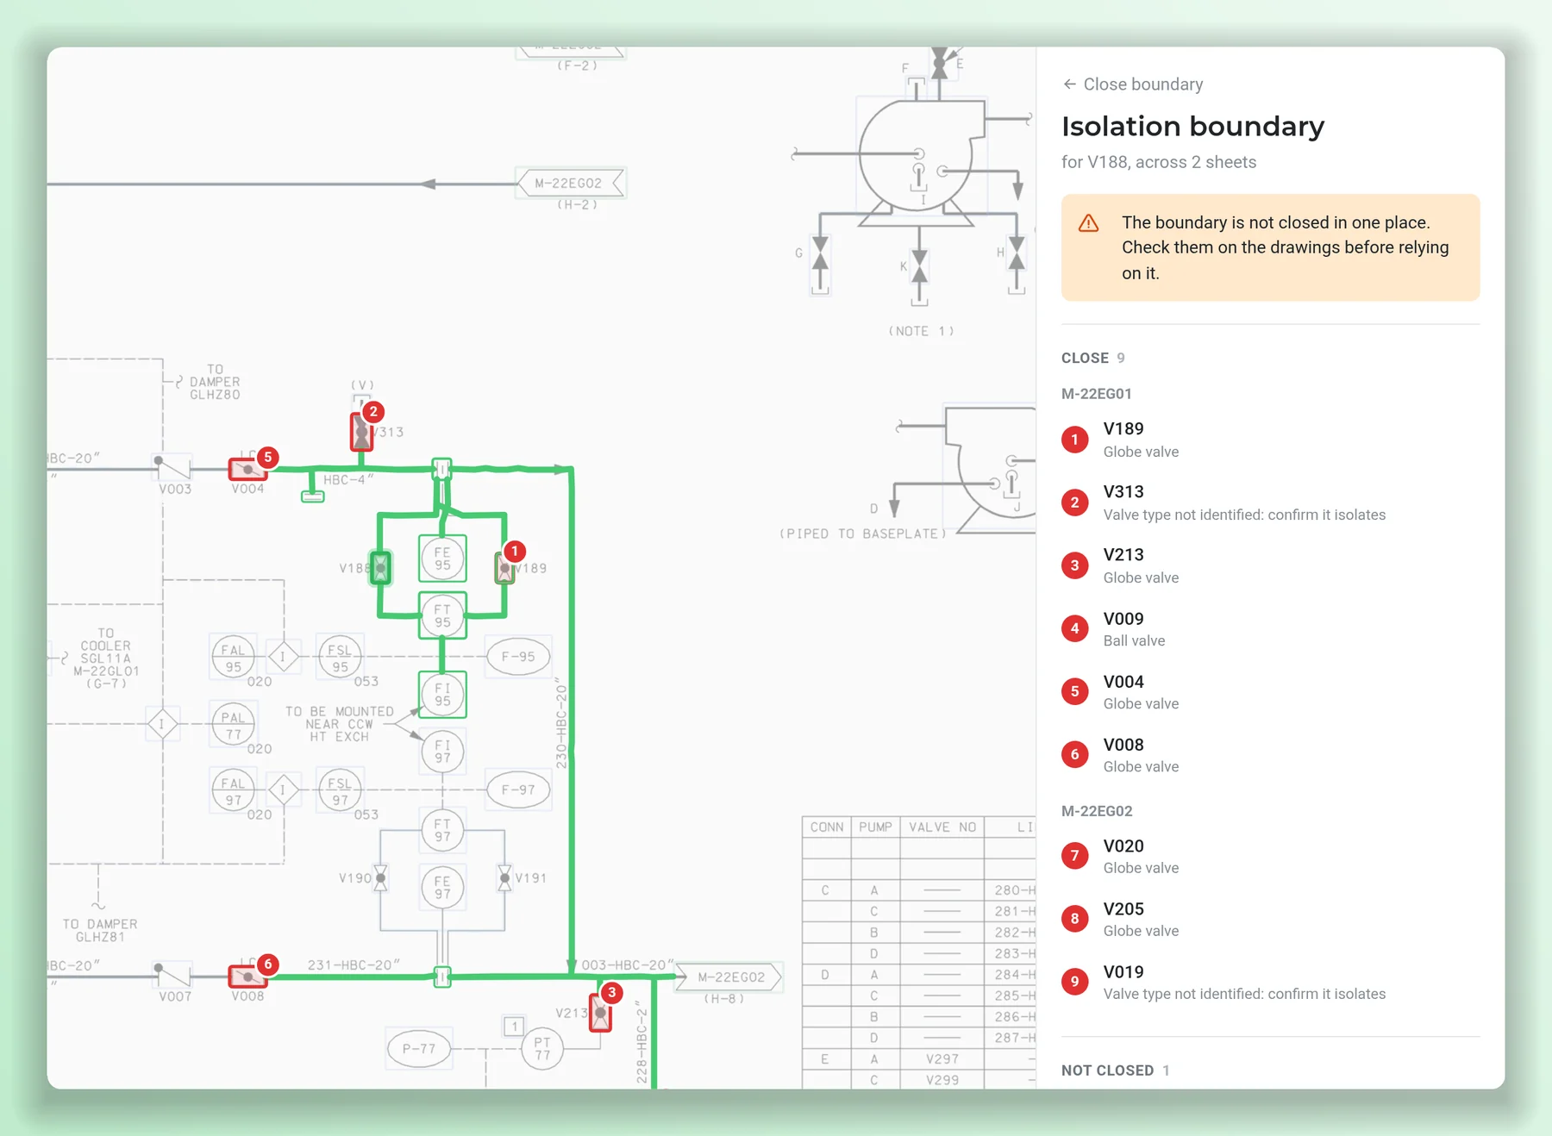Screen dimensions: 1552x1136
Task: Click red marker 5 on the drawing above V004
Action: 268,457
